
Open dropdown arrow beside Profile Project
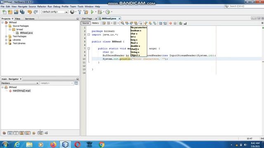click(x=111, y=12)
